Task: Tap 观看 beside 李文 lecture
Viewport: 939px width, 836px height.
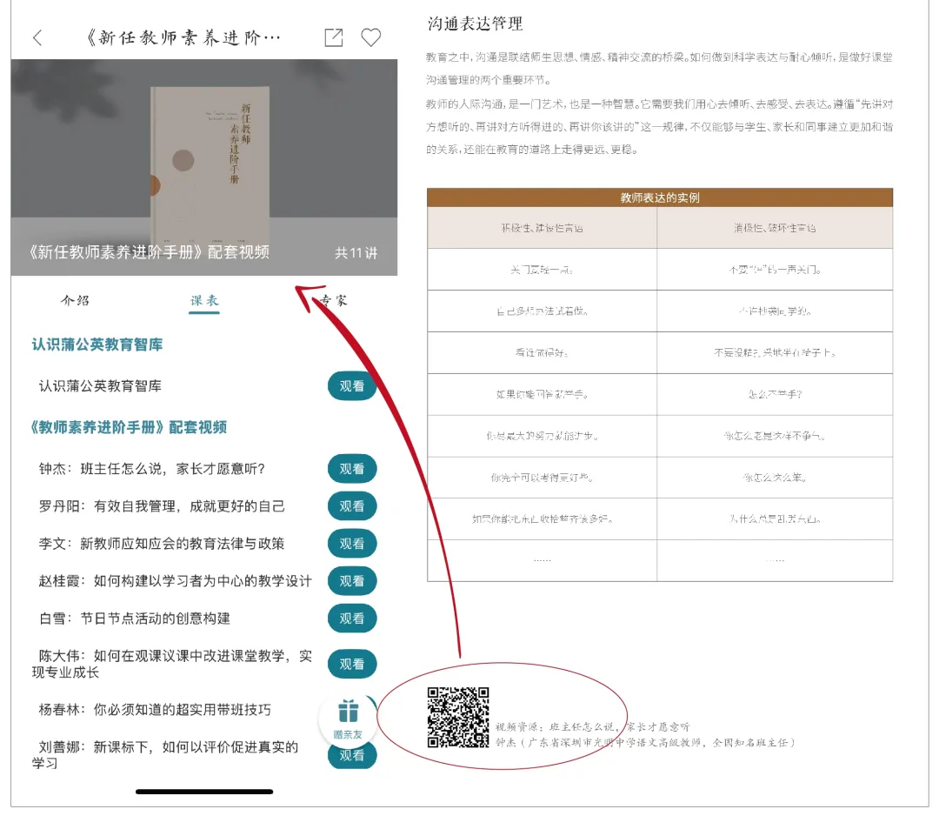Action: tap(352, 544)
